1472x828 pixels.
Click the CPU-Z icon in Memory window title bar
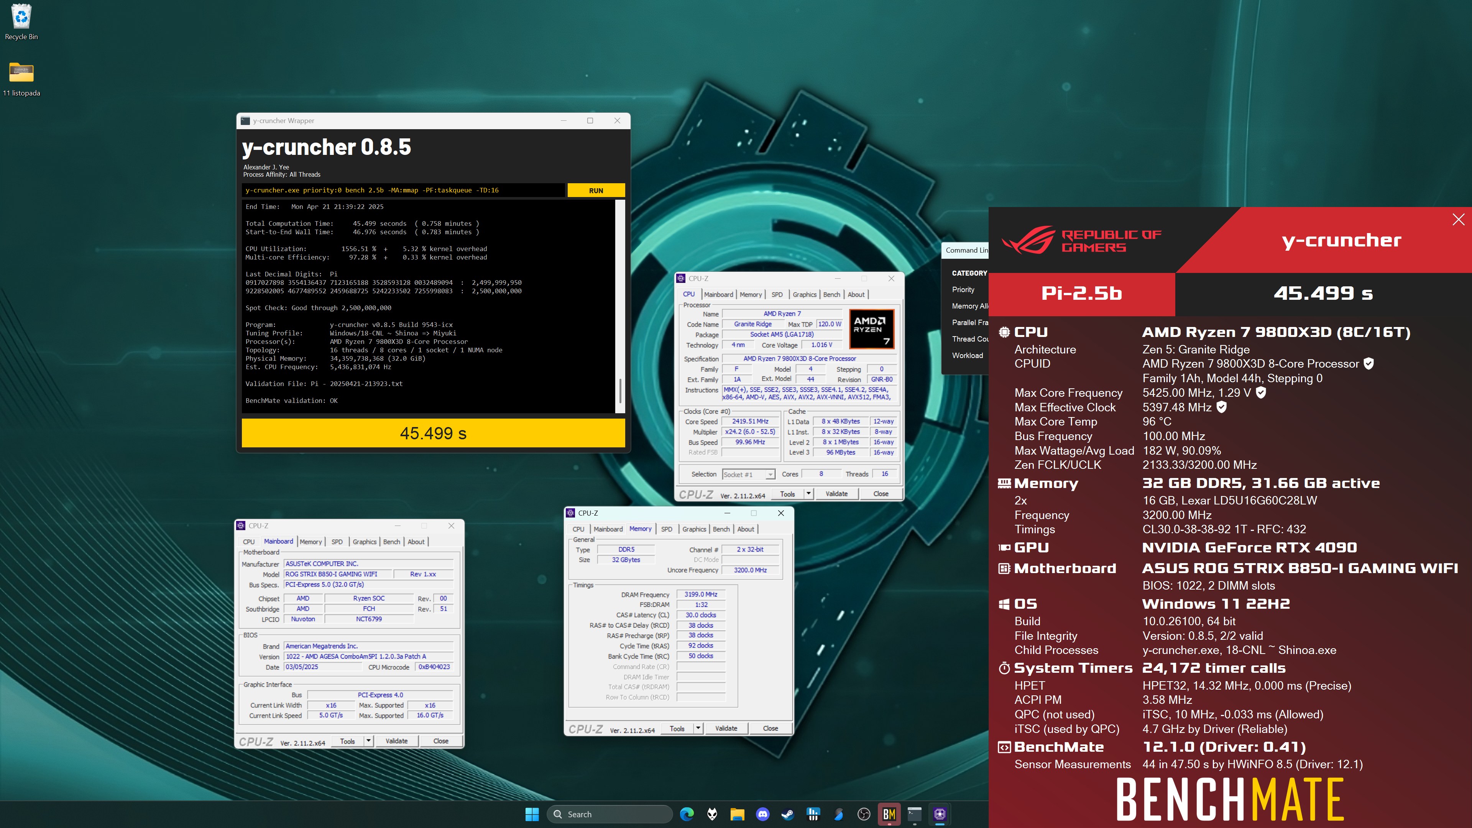click(570, 513)
